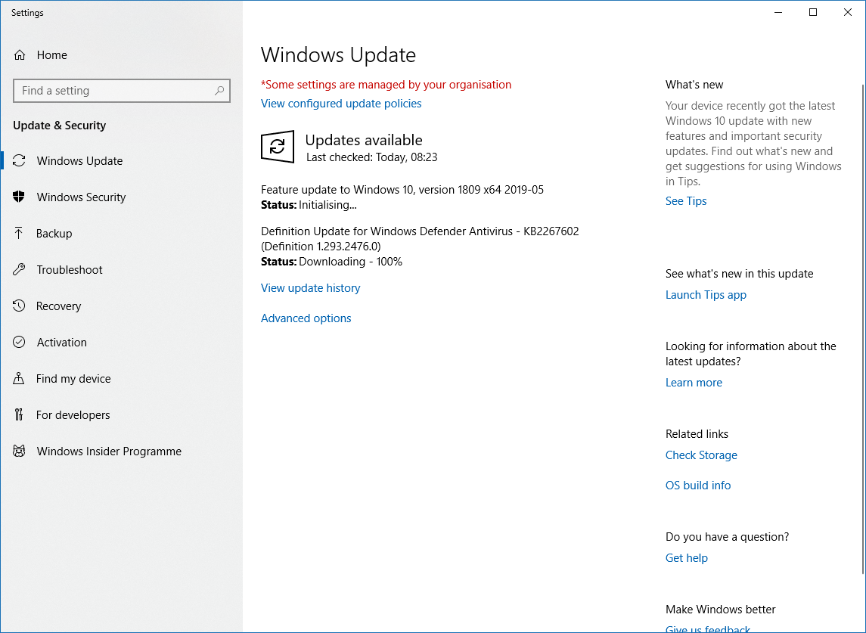The height and width of the screenshot is (633, 866).
Task: Close the Settings window
Action: pyautogui.click(x=848, y=12)
